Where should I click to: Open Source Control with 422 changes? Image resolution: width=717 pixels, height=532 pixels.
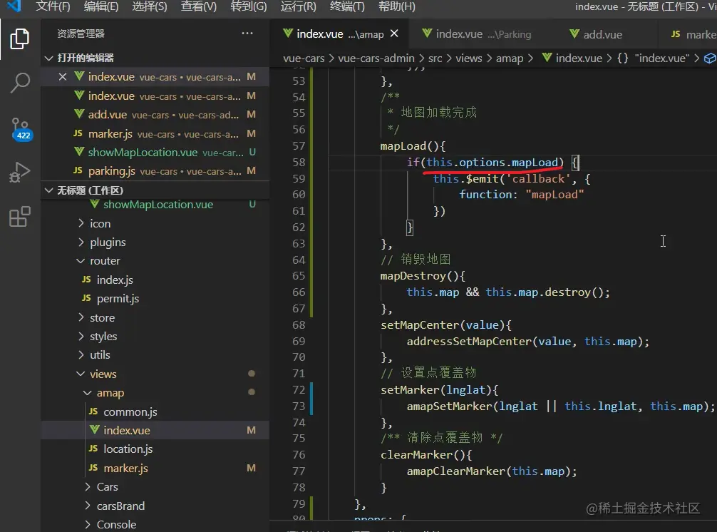pyautogui.click(x=21, y=129)
